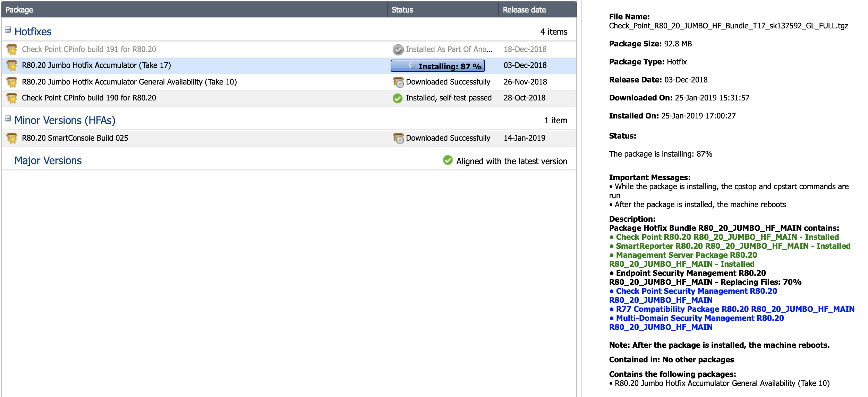
Task: Click the spinner icon in Installing progress bar
Action: coord(412,65)
